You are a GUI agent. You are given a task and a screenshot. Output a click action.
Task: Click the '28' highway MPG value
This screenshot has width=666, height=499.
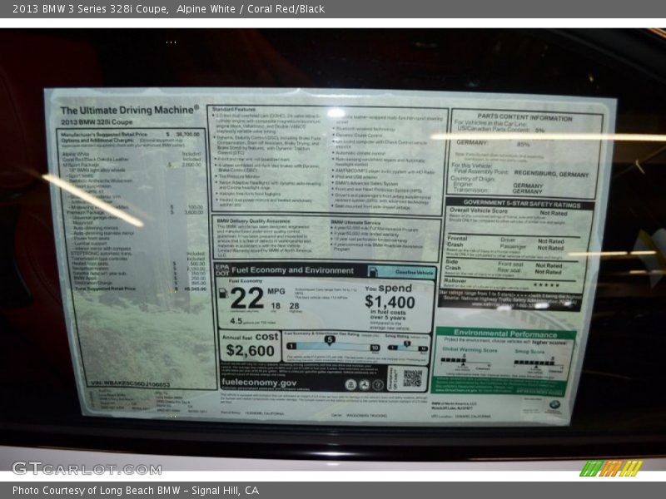click(295, 306)
